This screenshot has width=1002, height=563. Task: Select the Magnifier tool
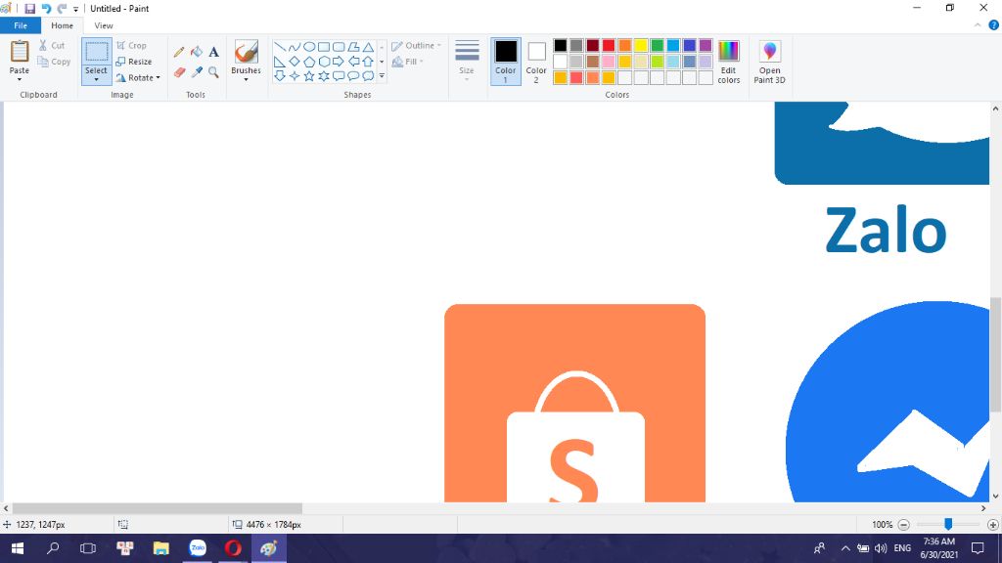click(213, 72)
